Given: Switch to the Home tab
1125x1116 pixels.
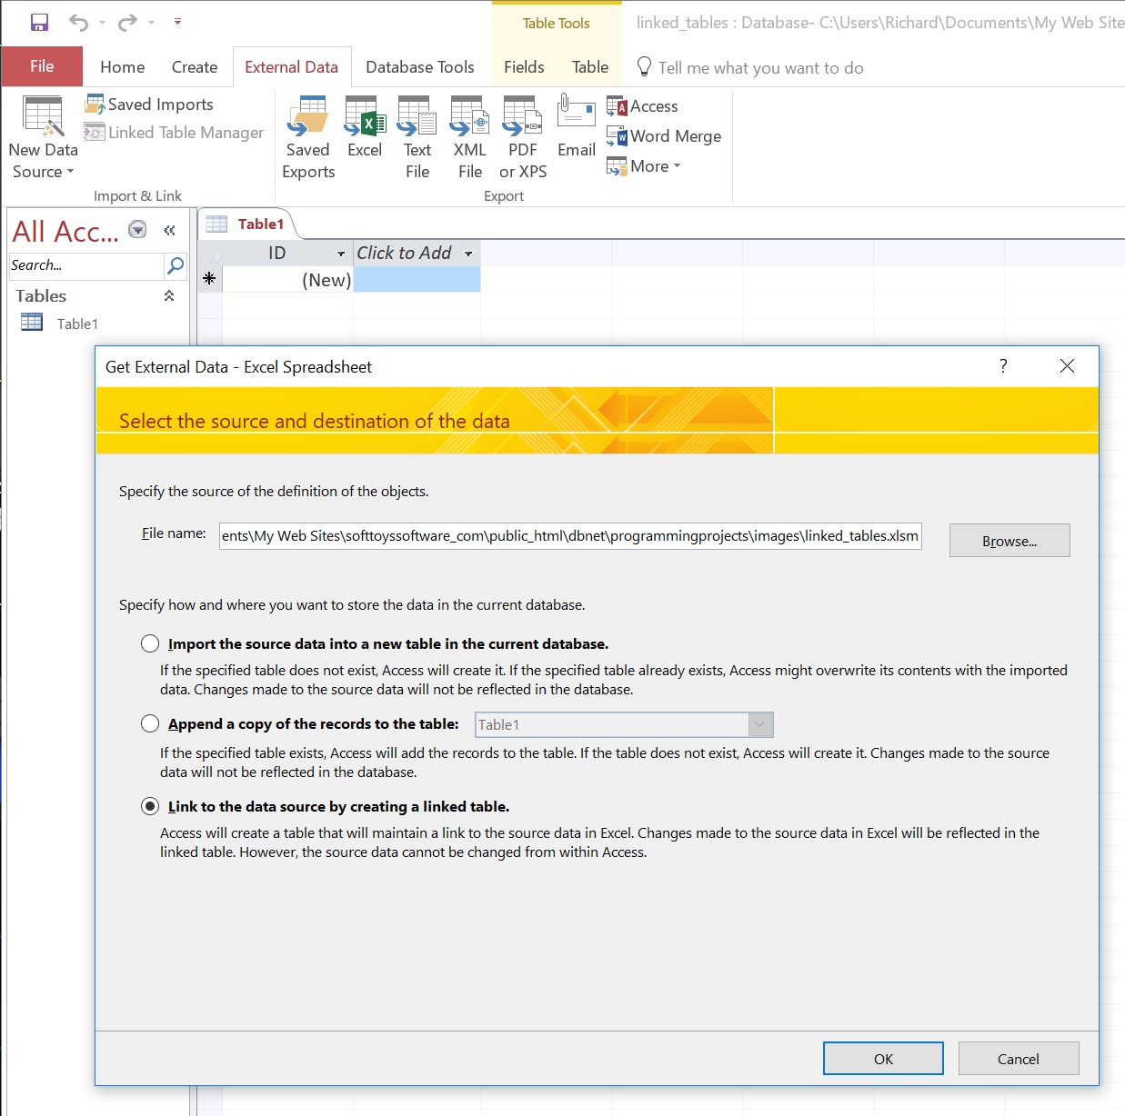Looking at the screenshot, I should click(123, 67).
